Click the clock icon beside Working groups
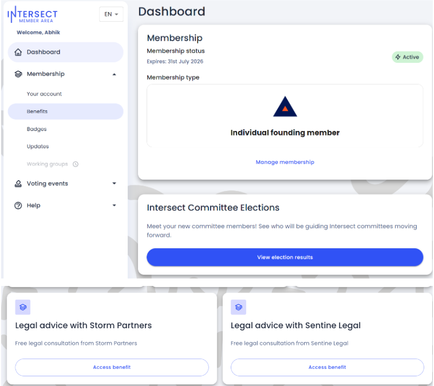The width and height of the screenshot is (434, 386). [76, 164]
